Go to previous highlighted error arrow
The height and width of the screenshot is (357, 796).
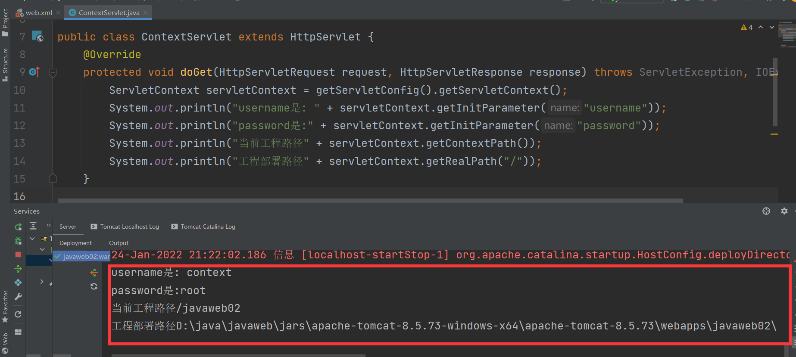point(761,27)
